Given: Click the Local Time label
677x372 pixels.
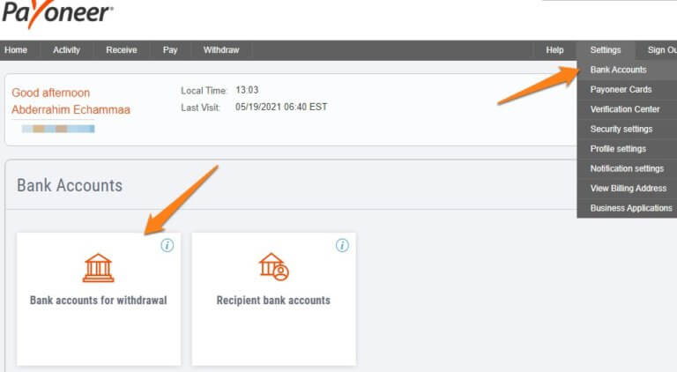Looking at the screenshot, I should pyautogui.click(x=204, y=91).
